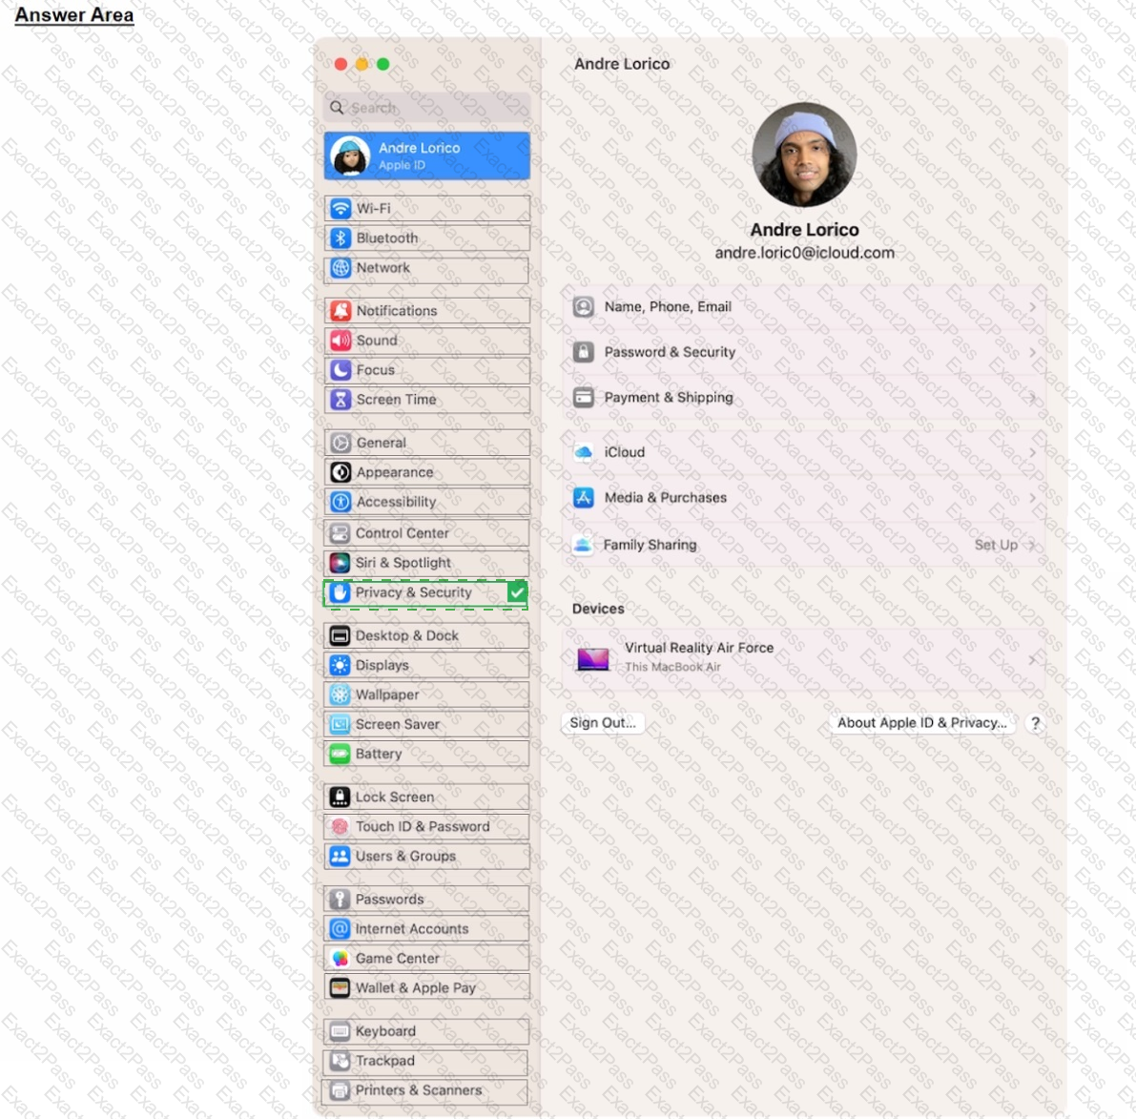Click the Sign Out... button
The width and height of the screenshot is (1136, 1119).
coord(603,723)
